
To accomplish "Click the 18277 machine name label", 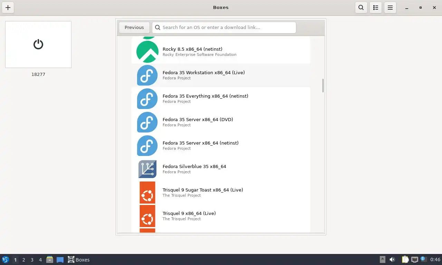I will click(x=38, y=74).
